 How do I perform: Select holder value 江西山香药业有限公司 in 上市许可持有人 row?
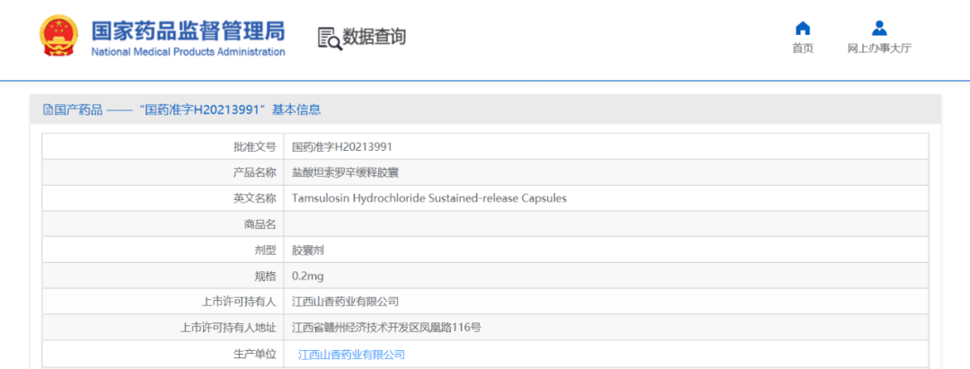(x=345, y=303)
